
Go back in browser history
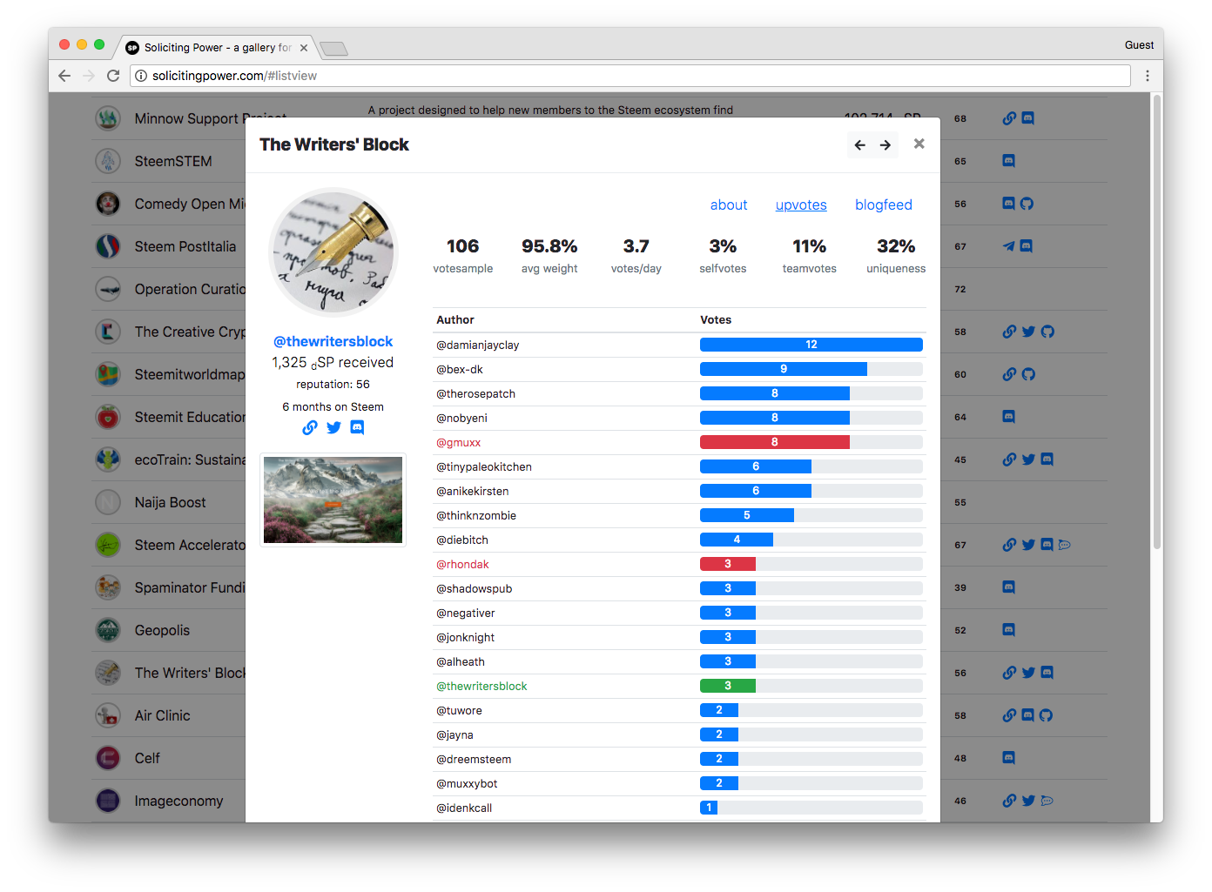[64, 76]
